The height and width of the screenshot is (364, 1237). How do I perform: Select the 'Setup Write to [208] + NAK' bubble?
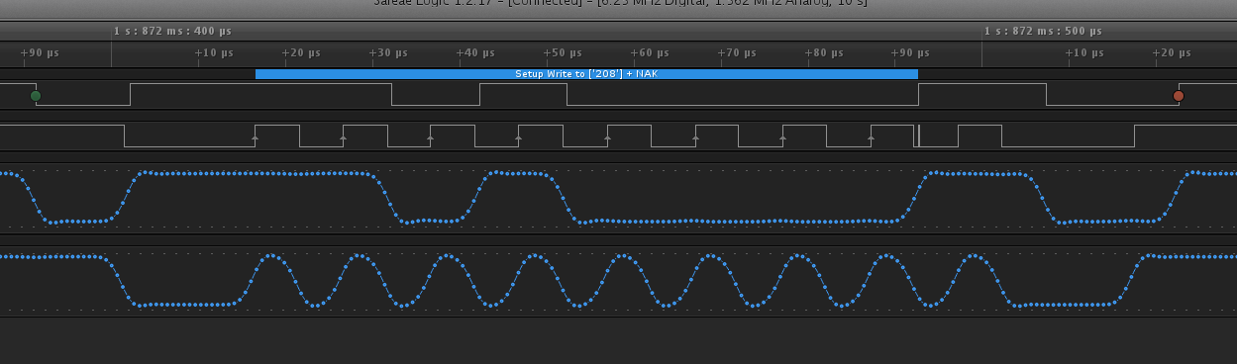click(x=586, y=74)
